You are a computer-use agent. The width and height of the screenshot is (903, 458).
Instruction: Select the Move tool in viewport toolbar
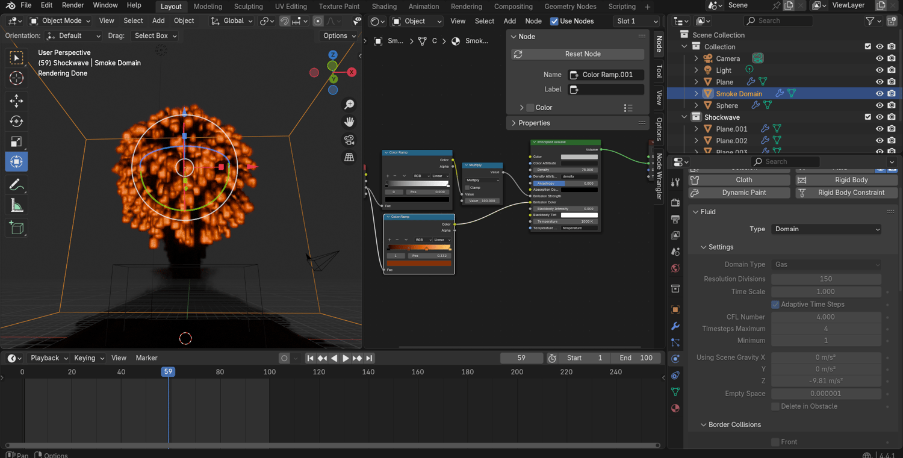point(16,101)
